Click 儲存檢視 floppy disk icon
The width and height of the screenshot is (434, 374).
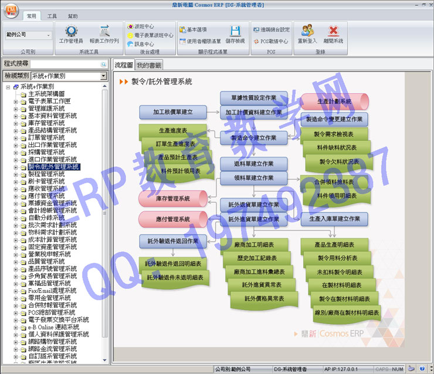(x=235, y=31)
